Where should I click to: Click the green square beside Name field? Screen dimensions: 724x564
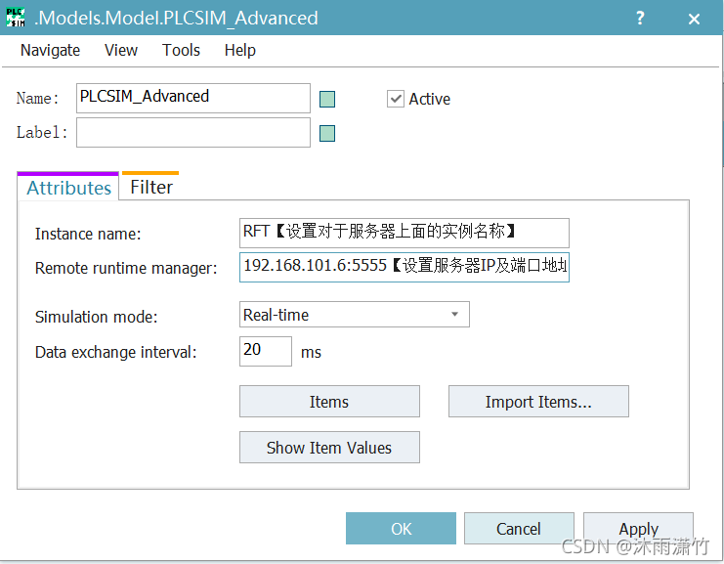[x=327, y=99]
